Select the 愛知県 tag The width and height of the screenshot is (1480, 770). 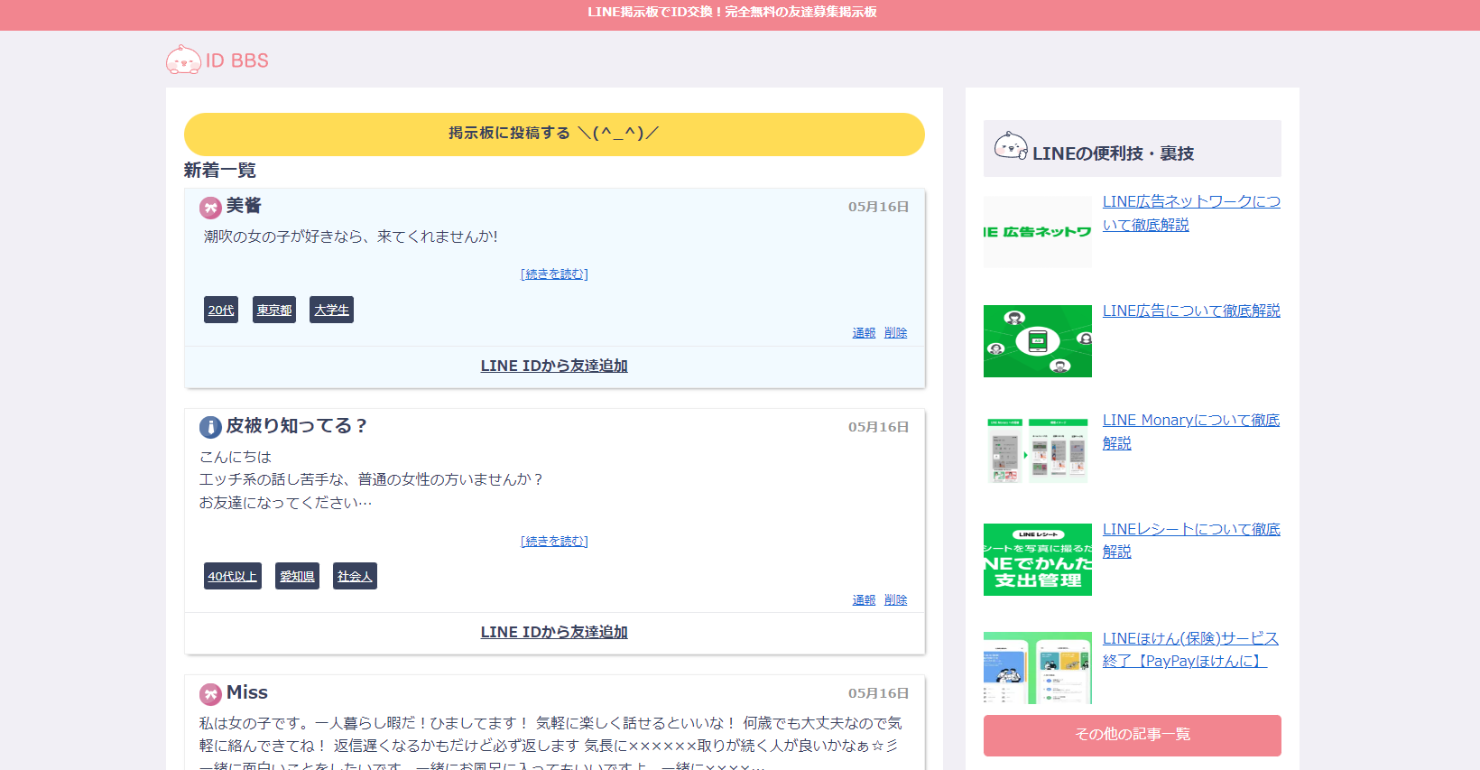click(297, 577)
